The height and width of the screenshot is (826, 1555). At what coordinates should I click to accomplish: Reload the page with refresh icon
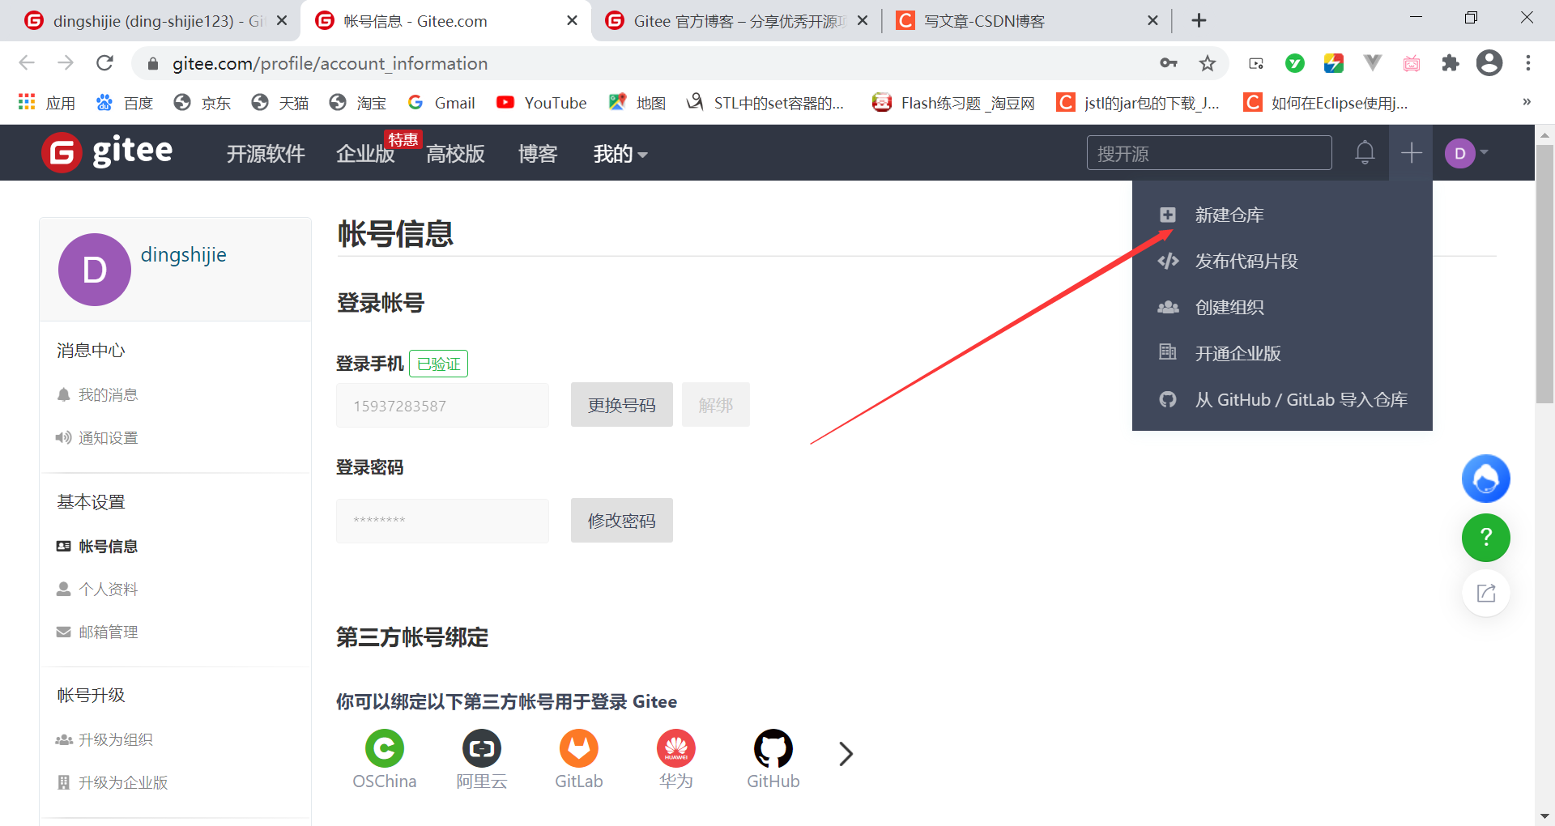tap(104, 63)
